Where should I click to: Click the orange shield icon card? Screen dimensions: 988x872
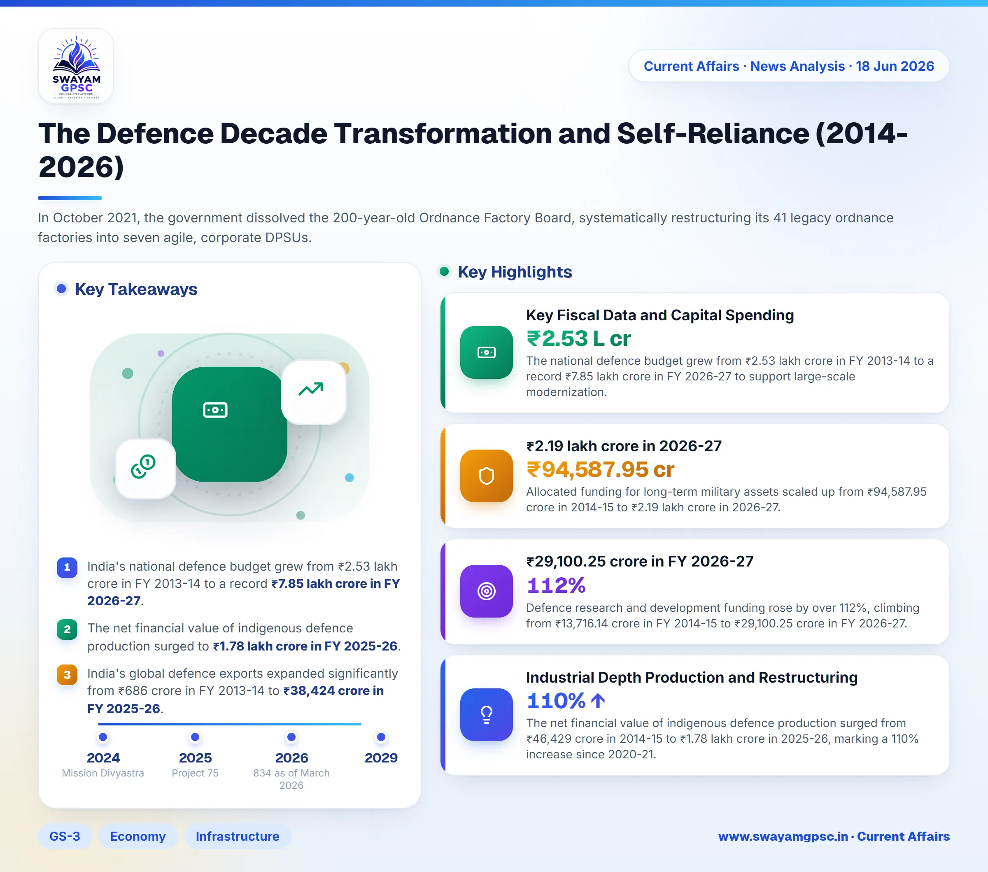(x=486, y=476)
